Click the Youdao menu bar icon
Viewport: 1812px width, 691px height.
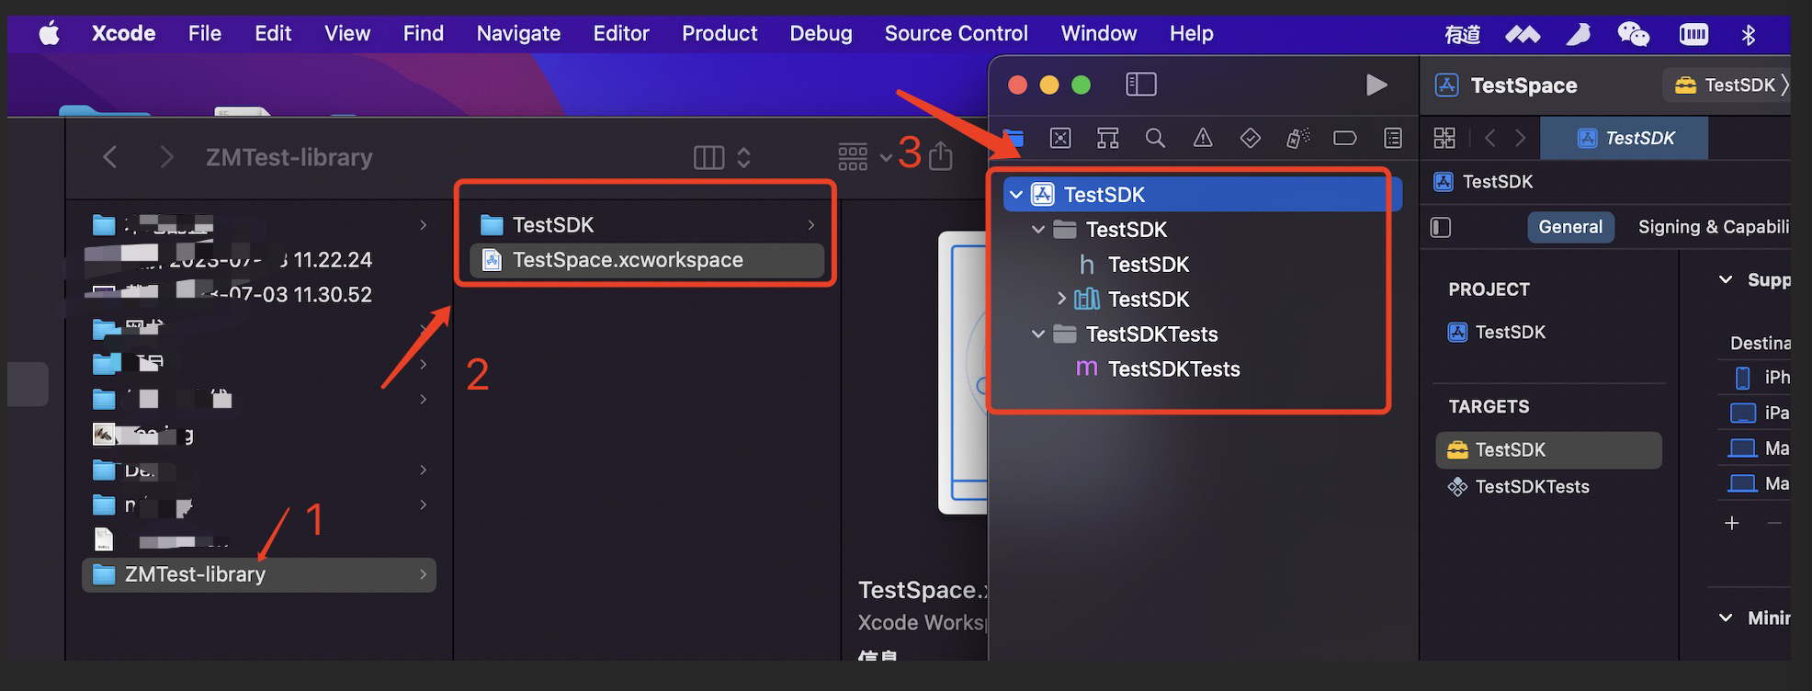click(x=1462, y=34)
